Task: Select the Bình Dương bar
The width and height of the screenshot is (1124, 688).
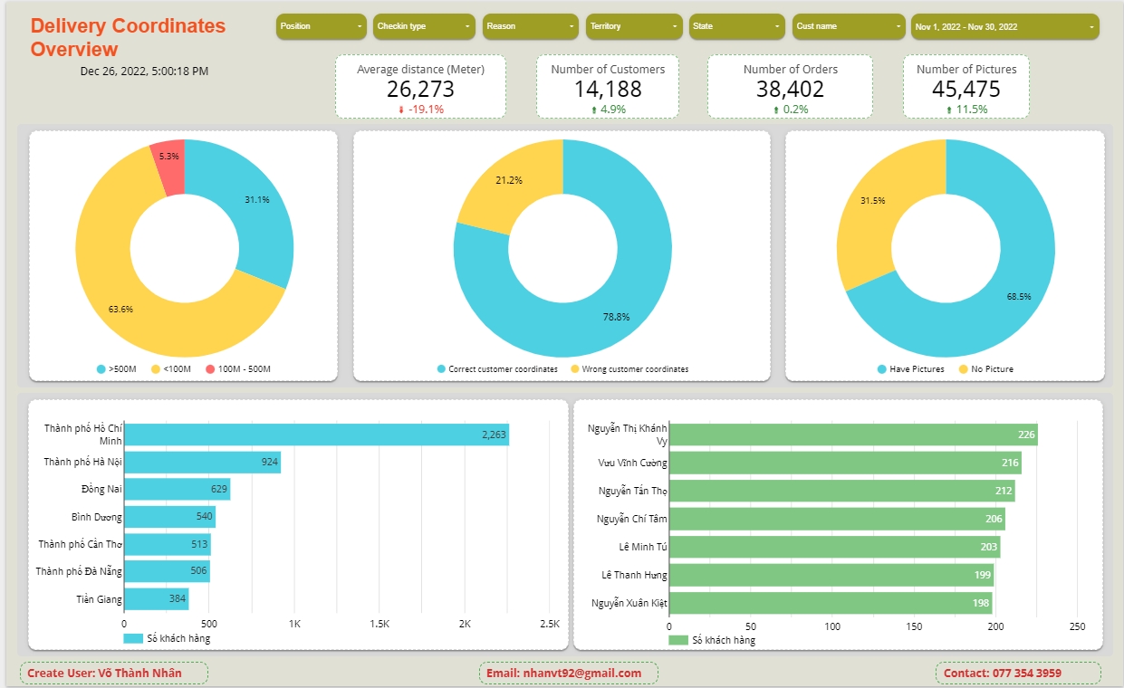Action: click(169, 517)
